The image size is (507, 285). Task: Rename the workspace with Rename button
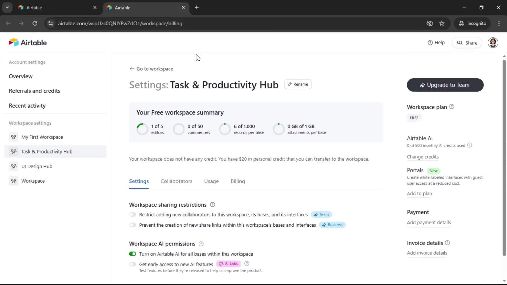[298, 84]
